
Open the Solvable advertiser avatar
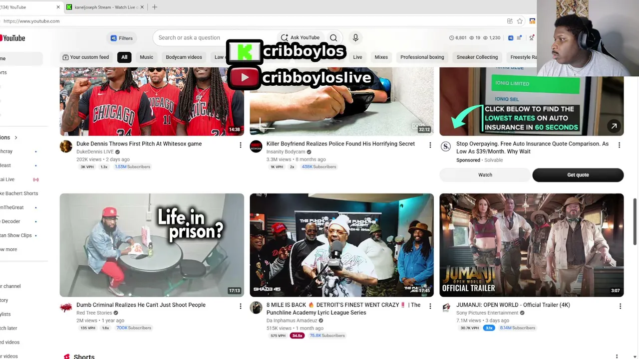pos(445,147)
